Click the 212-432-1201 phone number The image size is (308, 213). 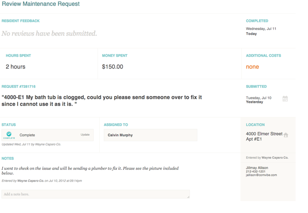click(x=256, y=172)
